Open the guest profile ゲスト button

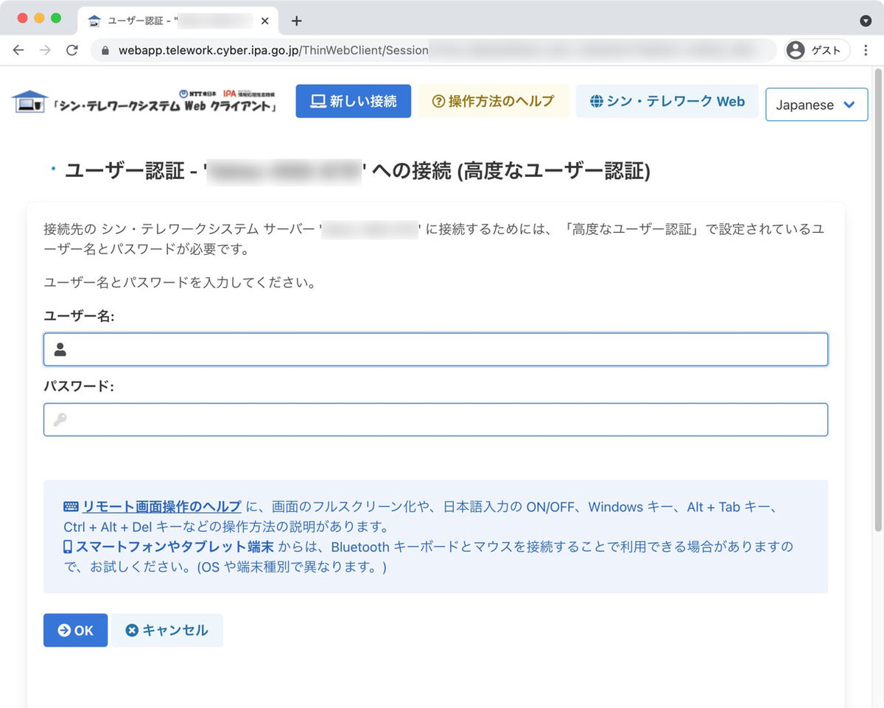pyautogui.click(x=817, y=50)
